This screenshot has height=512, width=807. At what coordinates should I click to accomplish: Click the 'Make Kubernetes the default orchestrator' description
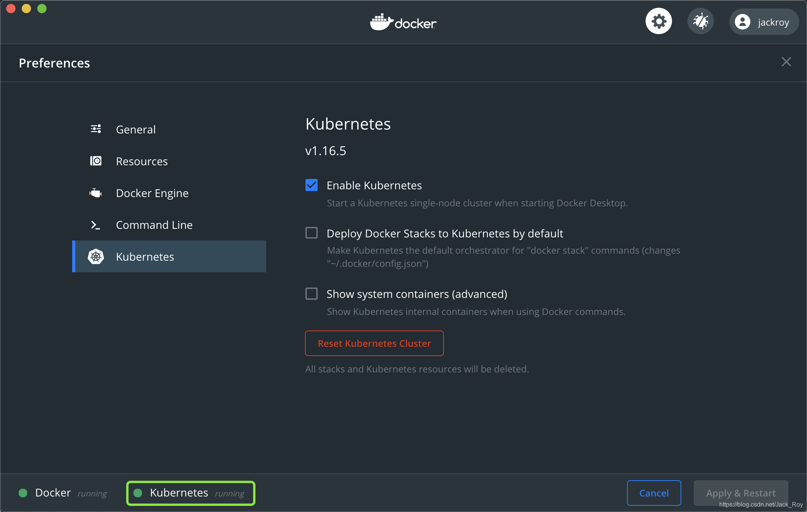coord(504,257)
